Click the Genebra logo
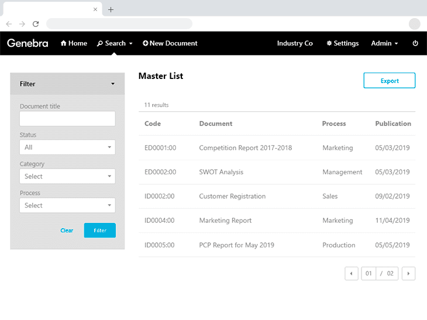Screen dimensions: 427x320 27,43
